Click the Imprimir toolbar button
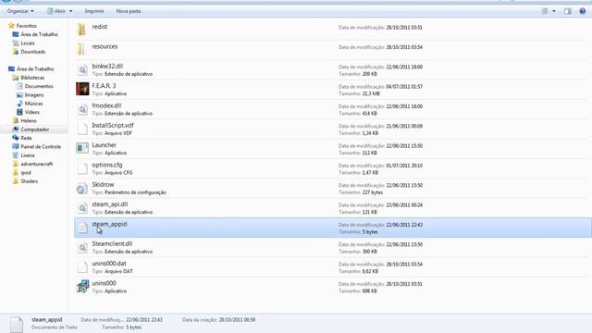 tap(94, 11)
